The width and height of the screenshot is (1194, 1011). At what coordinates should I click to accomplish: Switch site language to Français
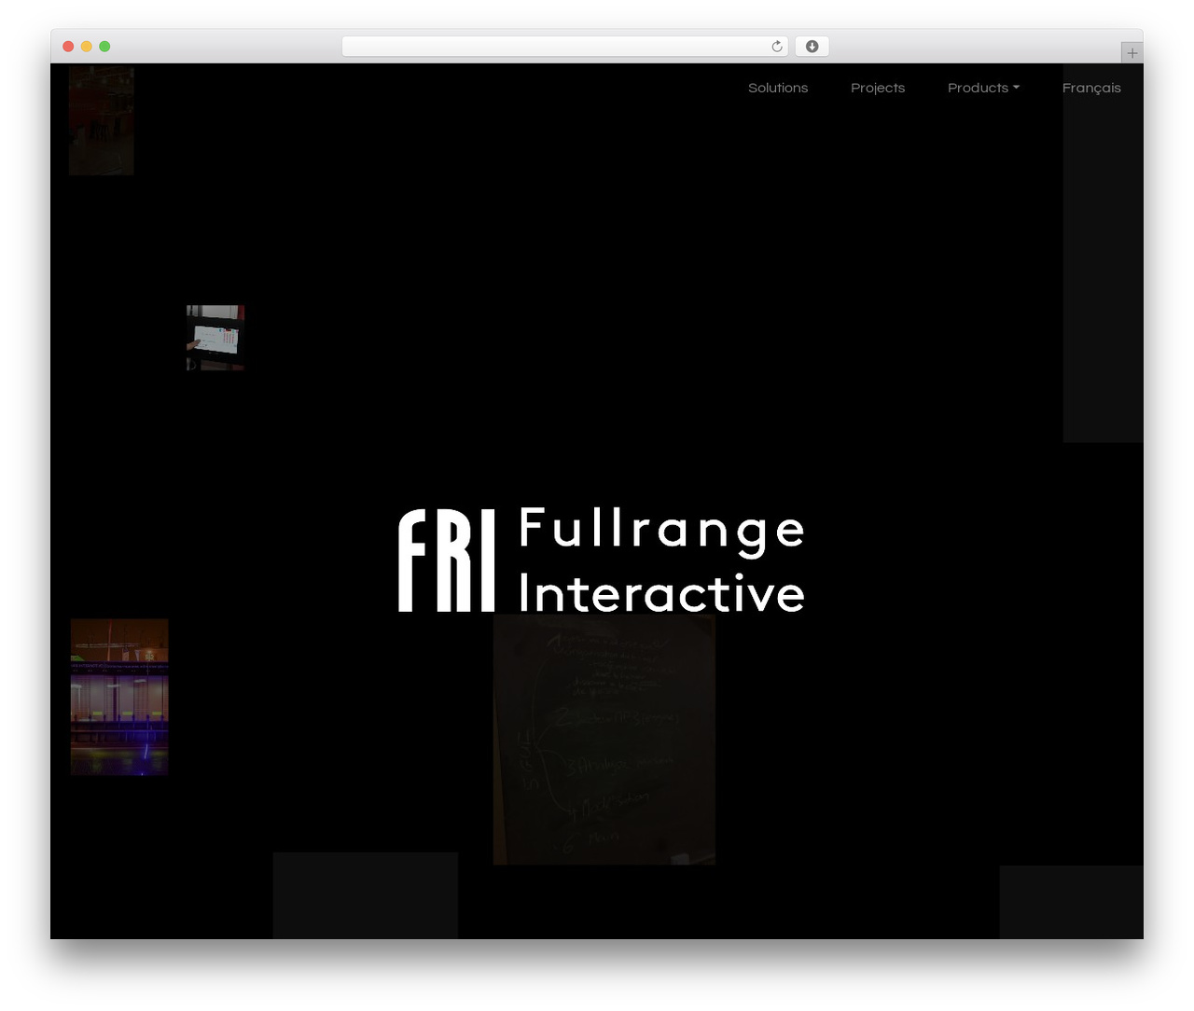1091,88
